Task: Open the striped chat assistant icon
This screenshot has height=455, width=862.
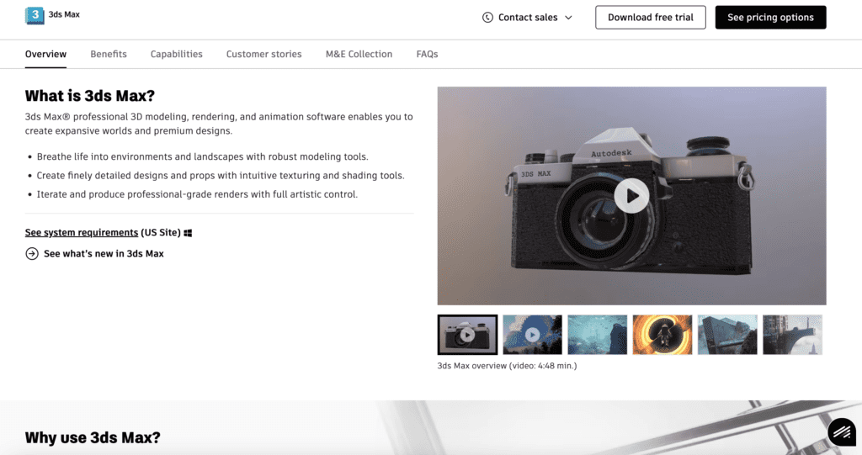Action: click(842, 432)
